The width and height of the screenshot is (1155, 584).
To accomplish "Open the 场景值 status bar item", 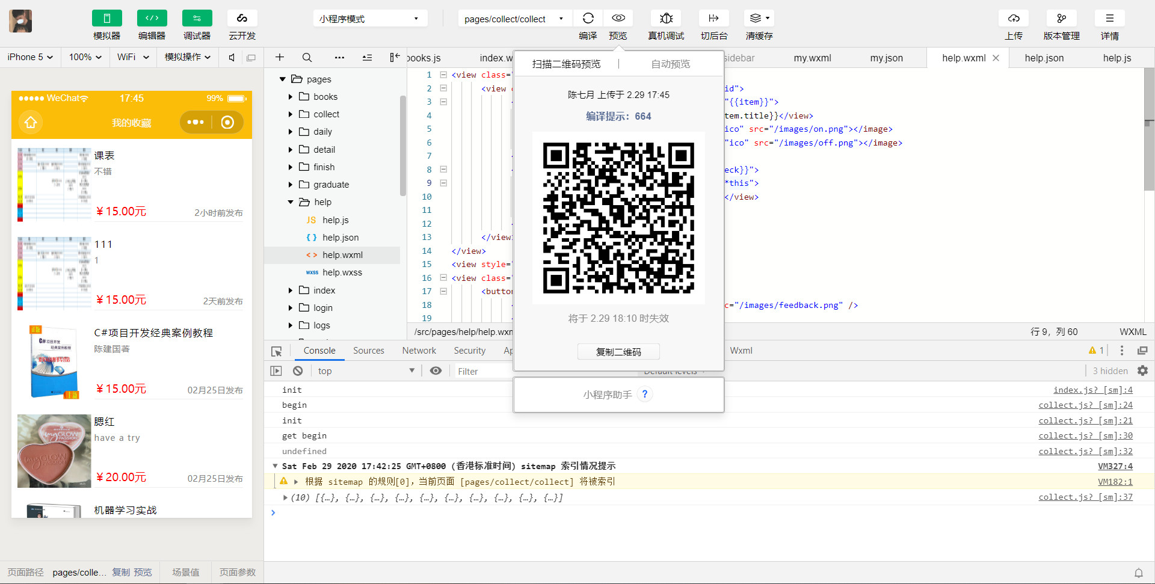I will pyautogui.click(x=186, y=573).
